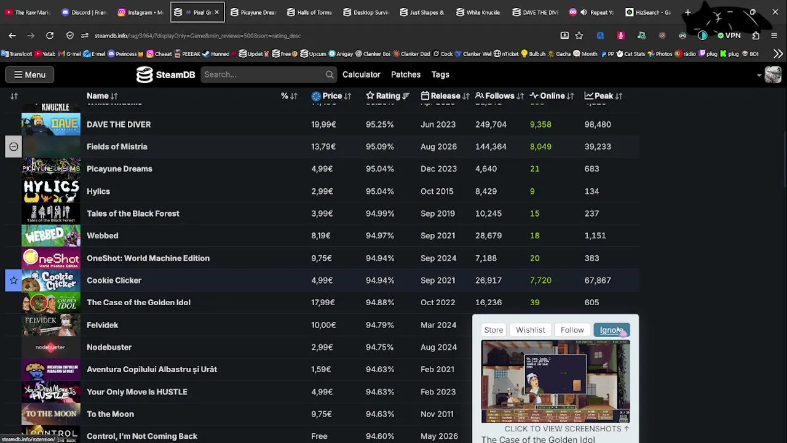Sort table by Online column
This screenshot has width=787, height=443.
[x=552, y=96]
